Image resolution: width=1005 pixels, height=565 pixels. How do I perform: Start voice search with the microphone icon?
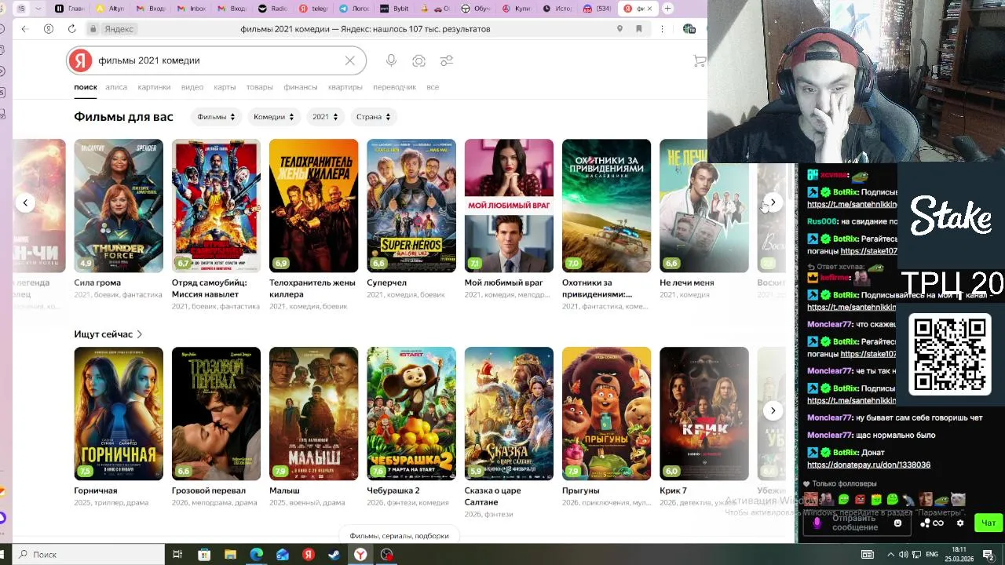(x=391, y=60)
